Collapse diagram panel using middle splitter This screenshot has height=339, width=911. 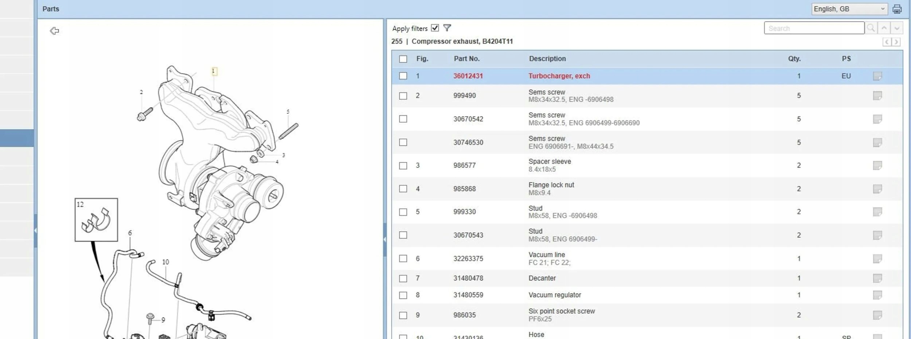tap(385, 239)
